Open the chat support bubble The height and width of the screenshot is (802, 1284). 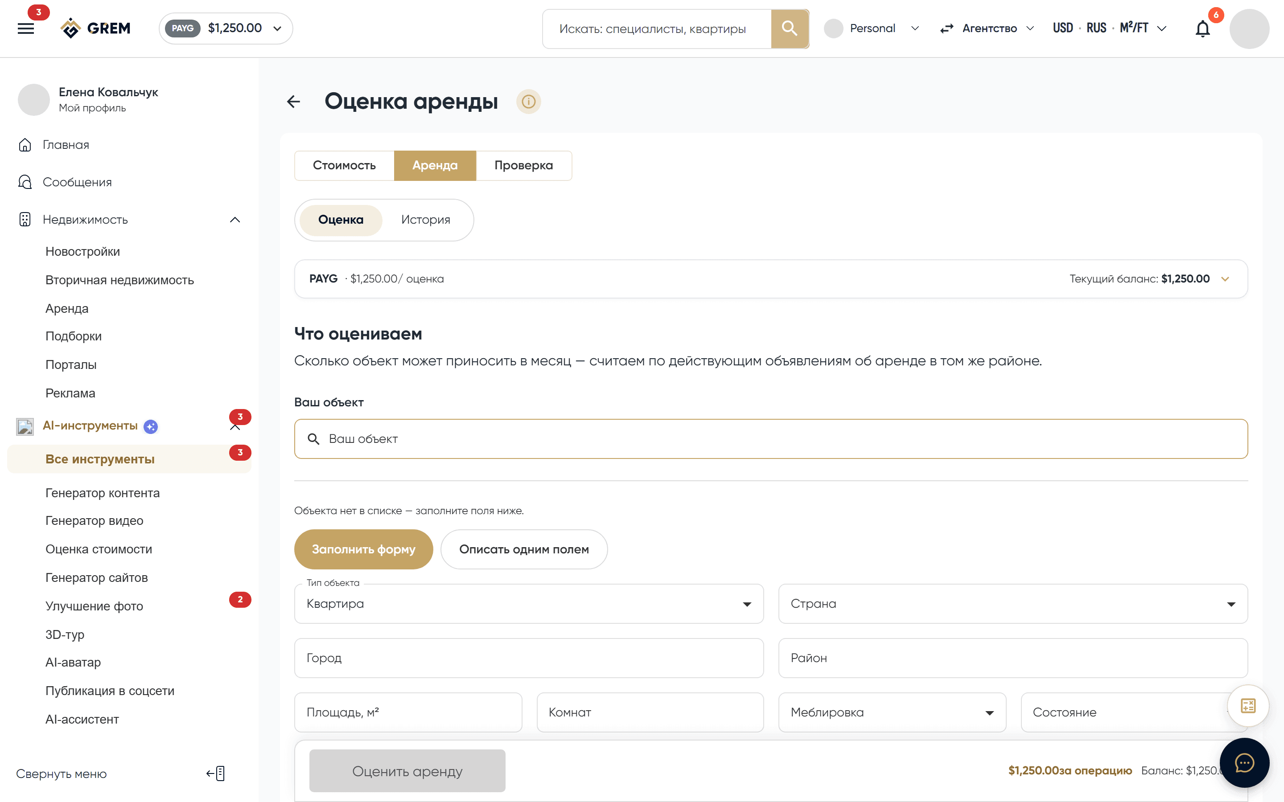(1244, 763)
